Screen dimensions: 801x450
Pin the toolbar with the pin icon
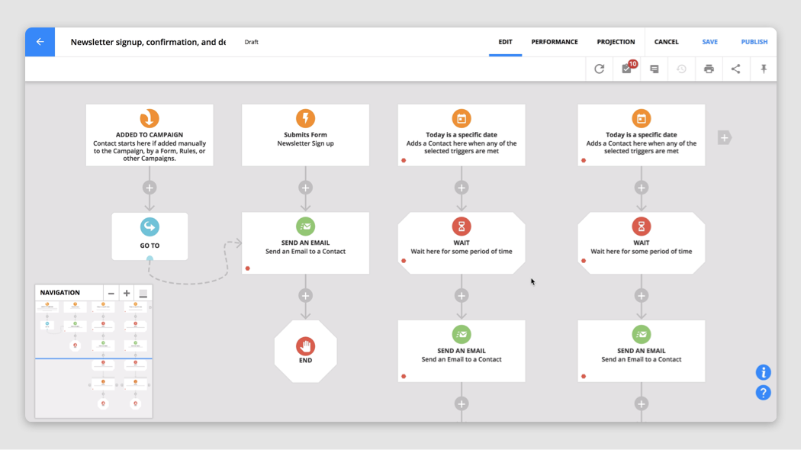coord(764,69)
